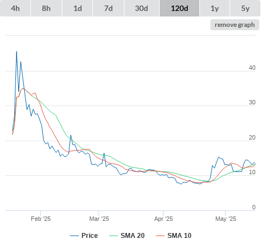
Task: Choose the 1d chart range
Action: point(78,8)
